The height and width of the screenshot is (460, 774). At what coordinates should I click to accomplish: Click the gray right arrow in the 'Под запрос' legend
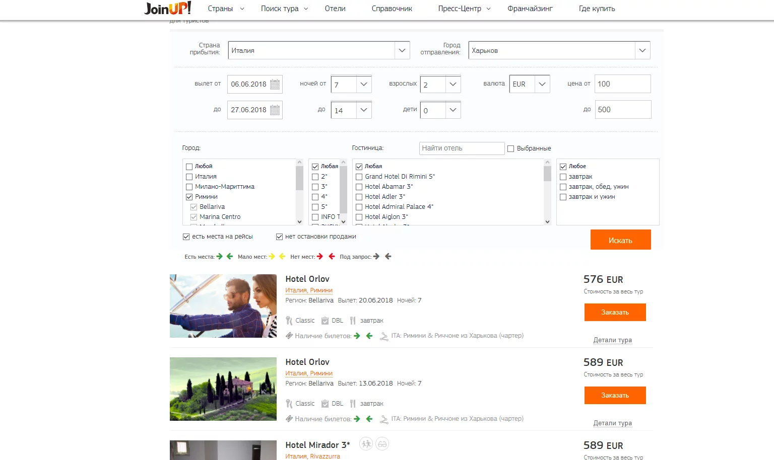pyautogui.click(x=376, y=257)
